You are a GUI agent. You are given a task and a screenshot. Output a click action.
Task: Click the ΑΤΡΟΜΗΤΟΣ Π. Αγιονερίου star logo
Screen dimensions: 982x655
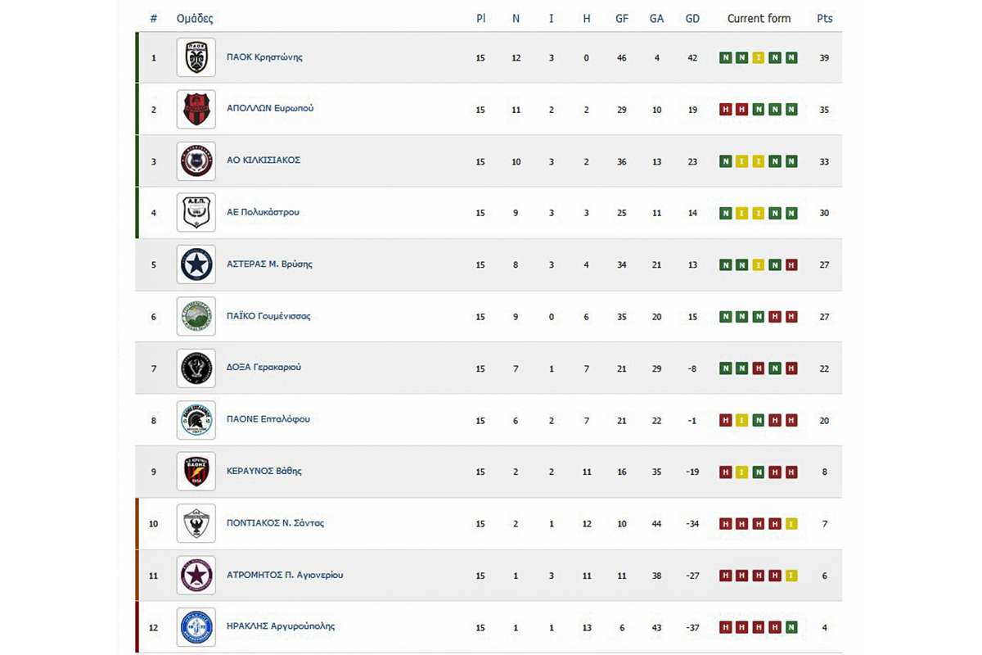[196, 575]
